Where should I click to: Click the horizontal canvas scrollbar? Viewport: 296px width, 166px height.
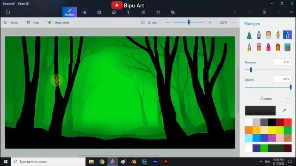coord(118,156)
